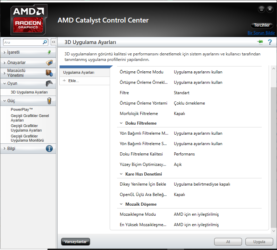Click the Örtüşme Önleme Modu label
The image size is (277, 250).
142,72
